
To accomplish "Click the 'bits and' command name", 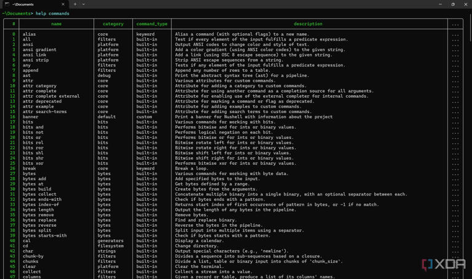I will click(33, 127).
